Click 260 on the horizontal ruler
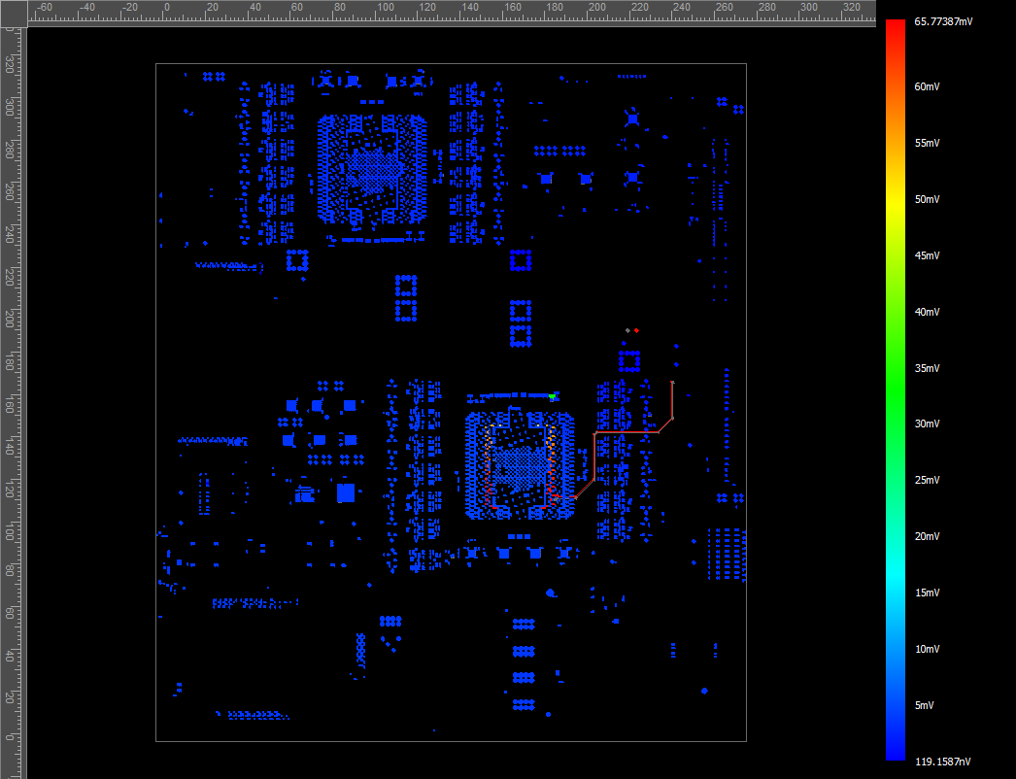The width and height of the screenshot is (1016, 779). click(724, 7)
